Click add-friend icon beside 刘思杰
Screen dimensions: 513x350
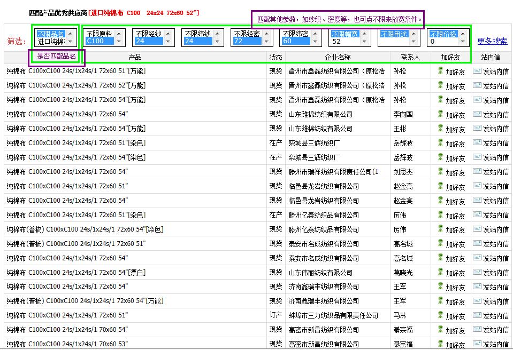(x=440, y=171)
